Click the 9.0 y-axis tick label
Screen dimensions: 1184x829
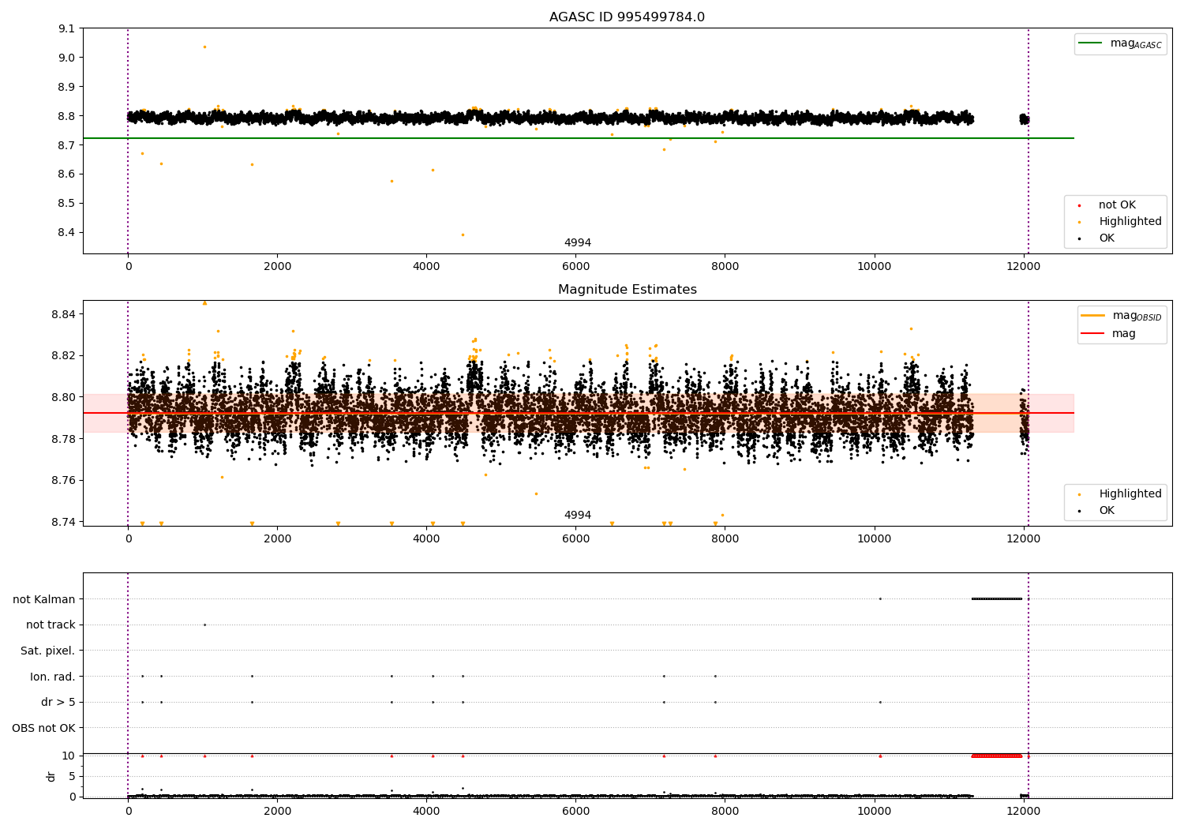coord(67,58)
